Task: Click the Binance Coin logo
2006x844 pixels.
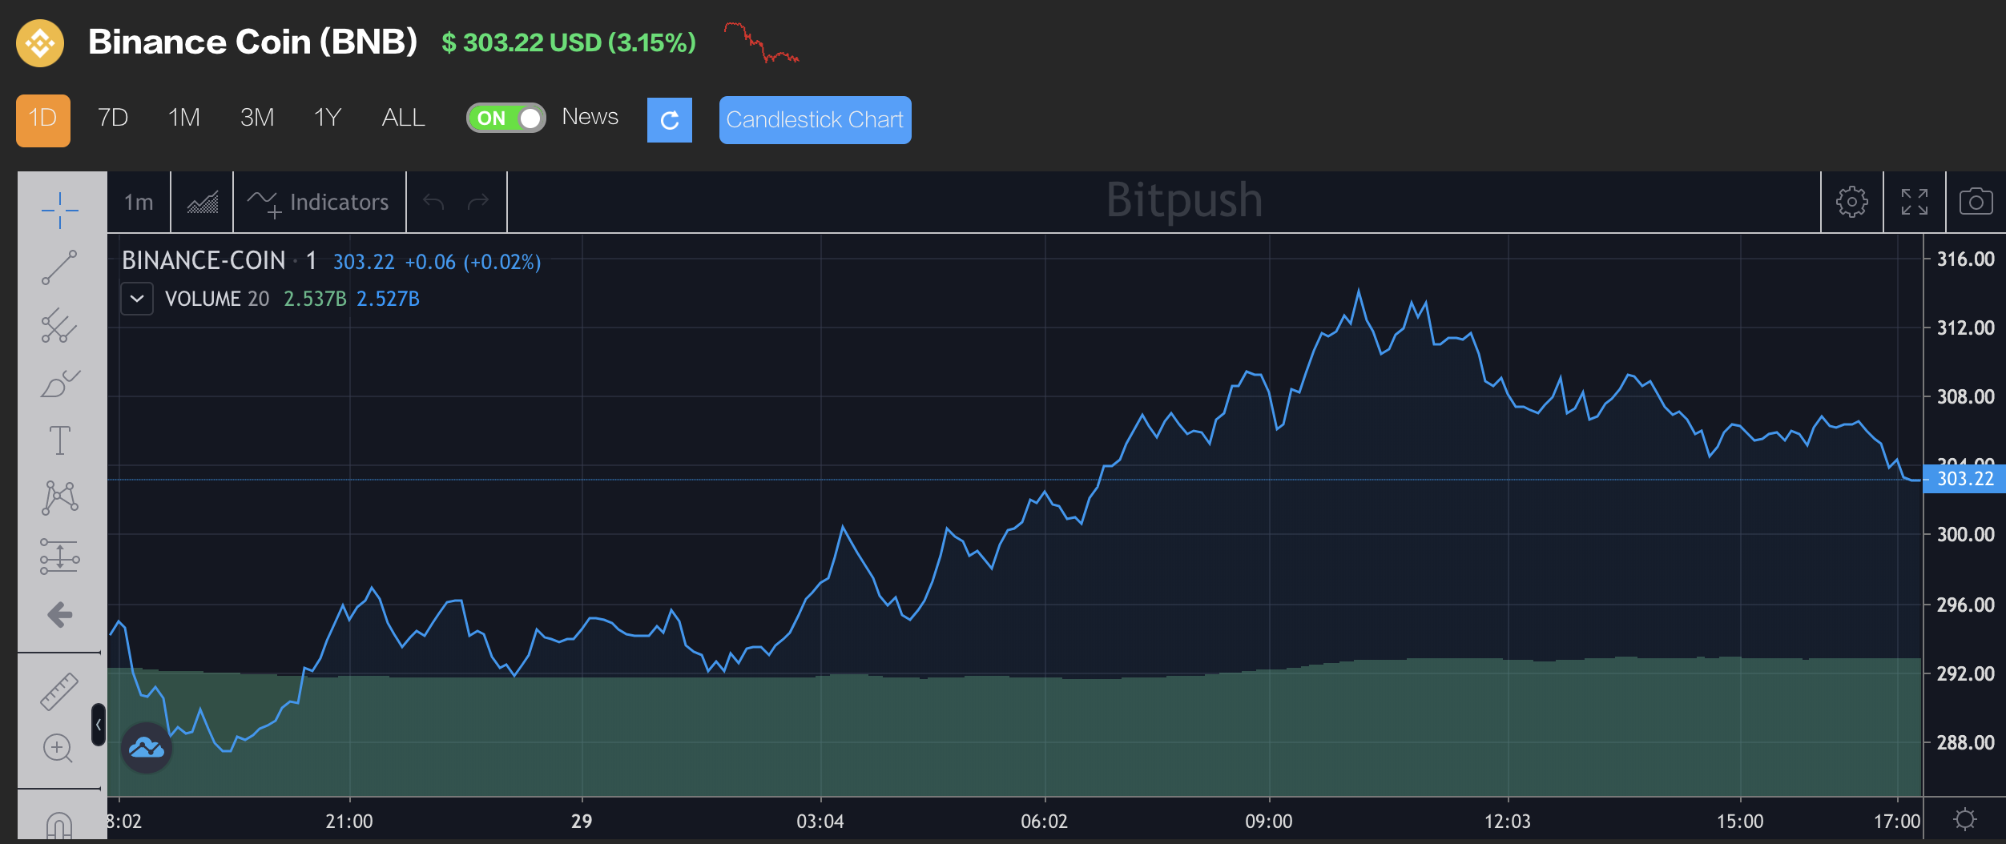Action: 40,42
